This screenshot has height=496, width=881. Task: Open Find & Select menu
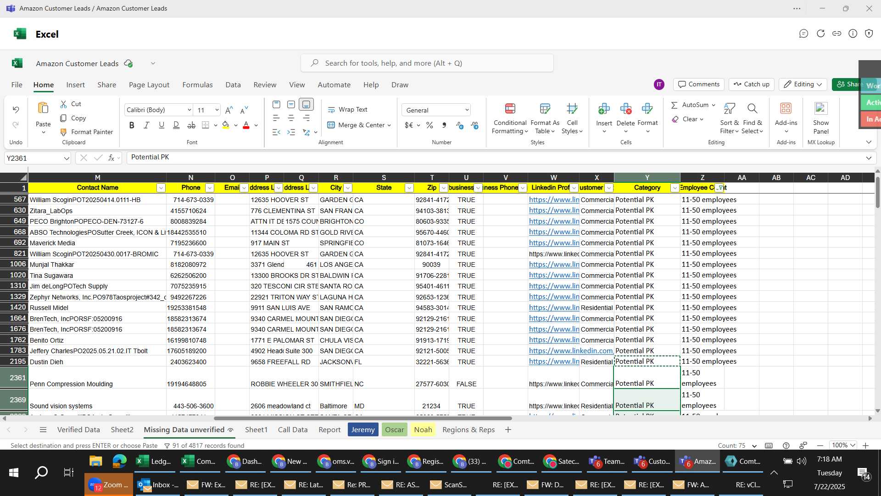753,118
